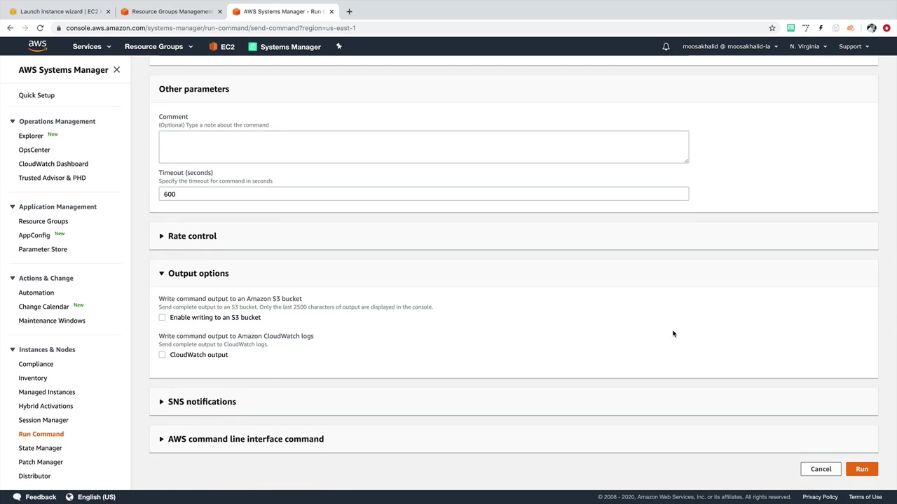Open a new browser tab
This screenshot has height=504, width=897.
coord(349,11)
